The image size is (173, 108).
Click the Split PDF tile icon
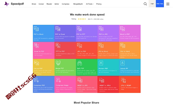[79, 63]
